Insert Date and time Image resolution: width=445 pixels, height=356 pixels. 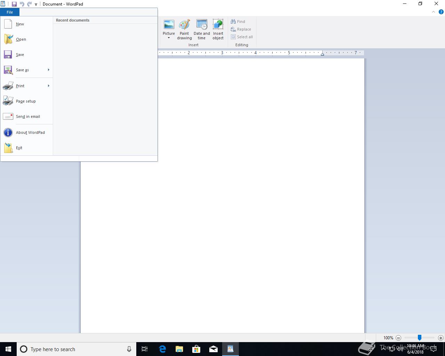[202, 30]
